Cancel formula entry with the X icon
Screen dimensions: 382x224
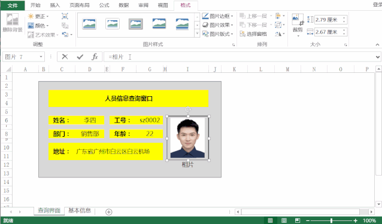pyautogui.click(x=65, y=57)
